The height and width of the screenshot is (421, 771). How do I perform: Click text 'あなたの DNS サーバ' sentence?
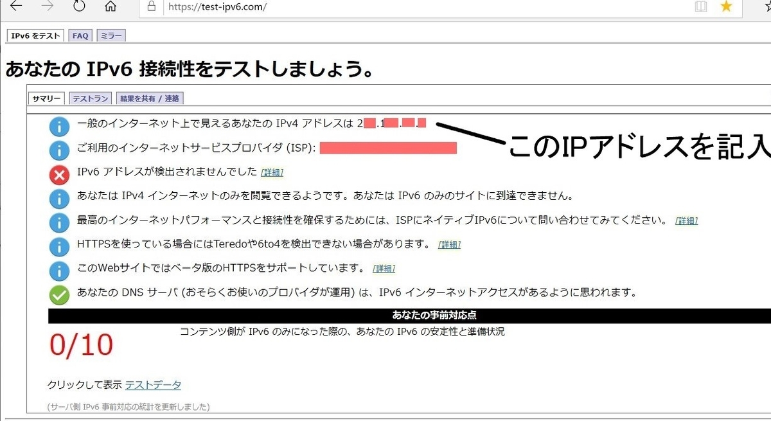357,292
